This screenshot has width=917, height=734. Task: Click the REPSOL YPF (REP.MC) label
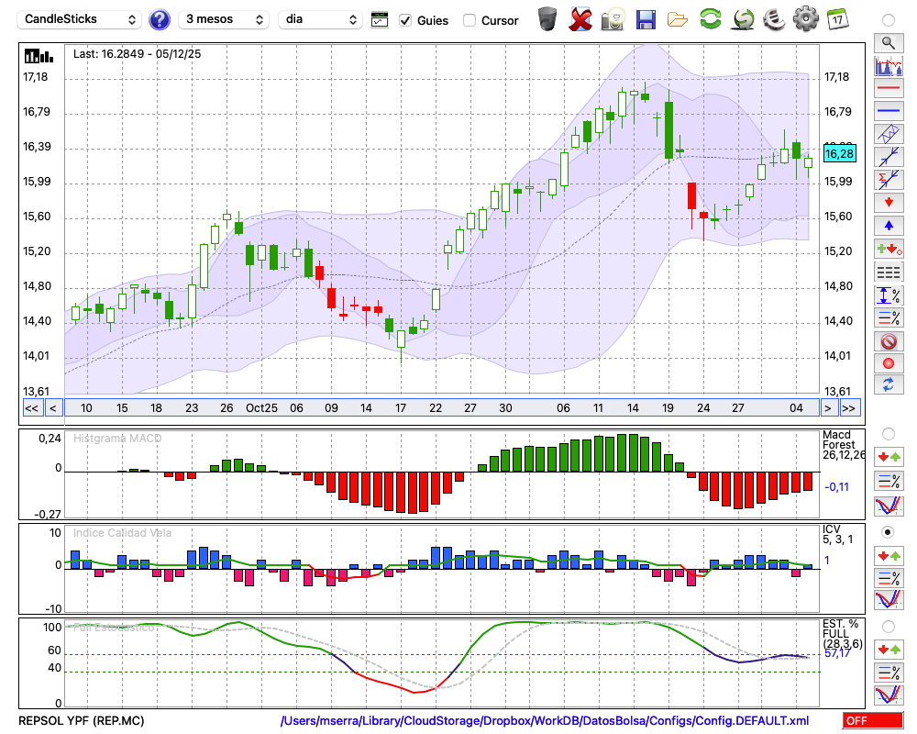click(x=82, y=720)
